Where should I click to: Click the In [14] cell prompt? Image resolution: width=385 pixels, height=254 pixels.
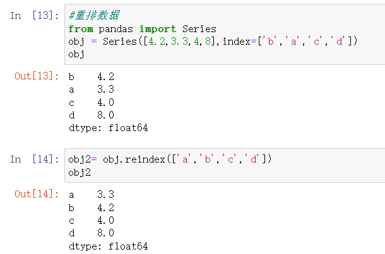[35, 159]
